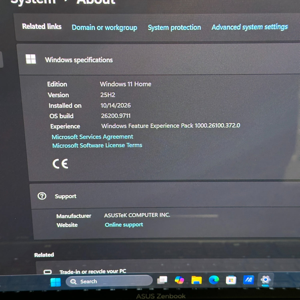300x300 pixels.
Task: Open Advanced system settings
Action: click(x=249, y=27)
